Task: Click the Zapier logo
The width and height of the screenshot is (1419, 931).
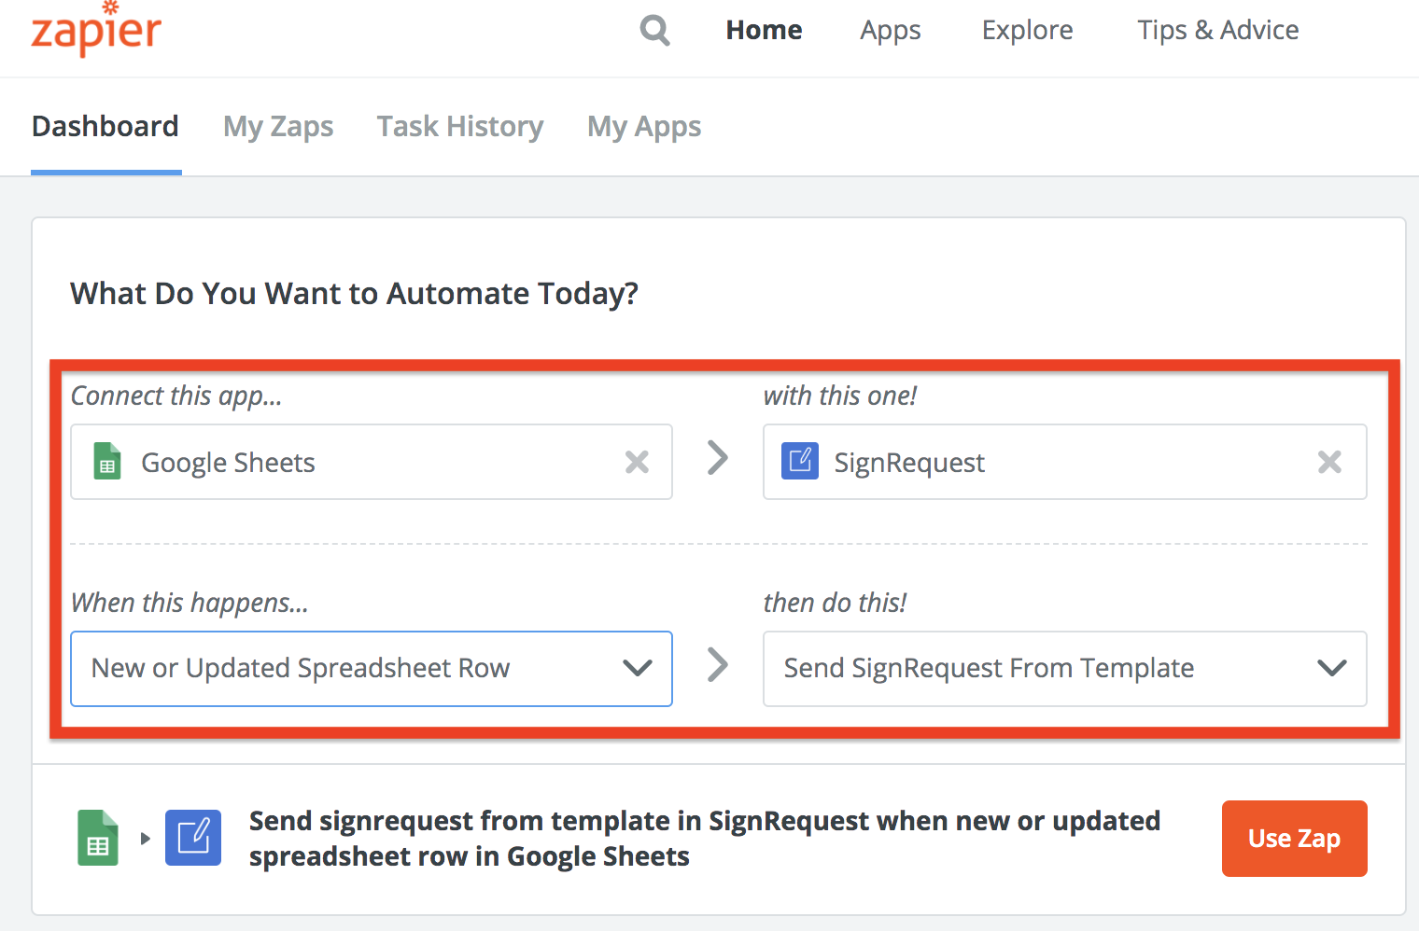Action: click(96, 29)
